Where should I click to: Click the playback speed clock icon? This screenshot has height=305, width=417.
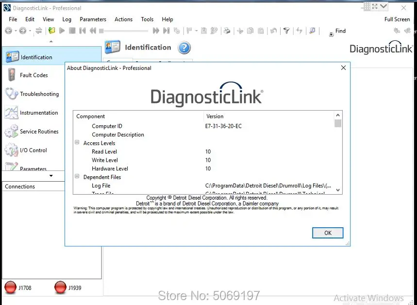177,31
